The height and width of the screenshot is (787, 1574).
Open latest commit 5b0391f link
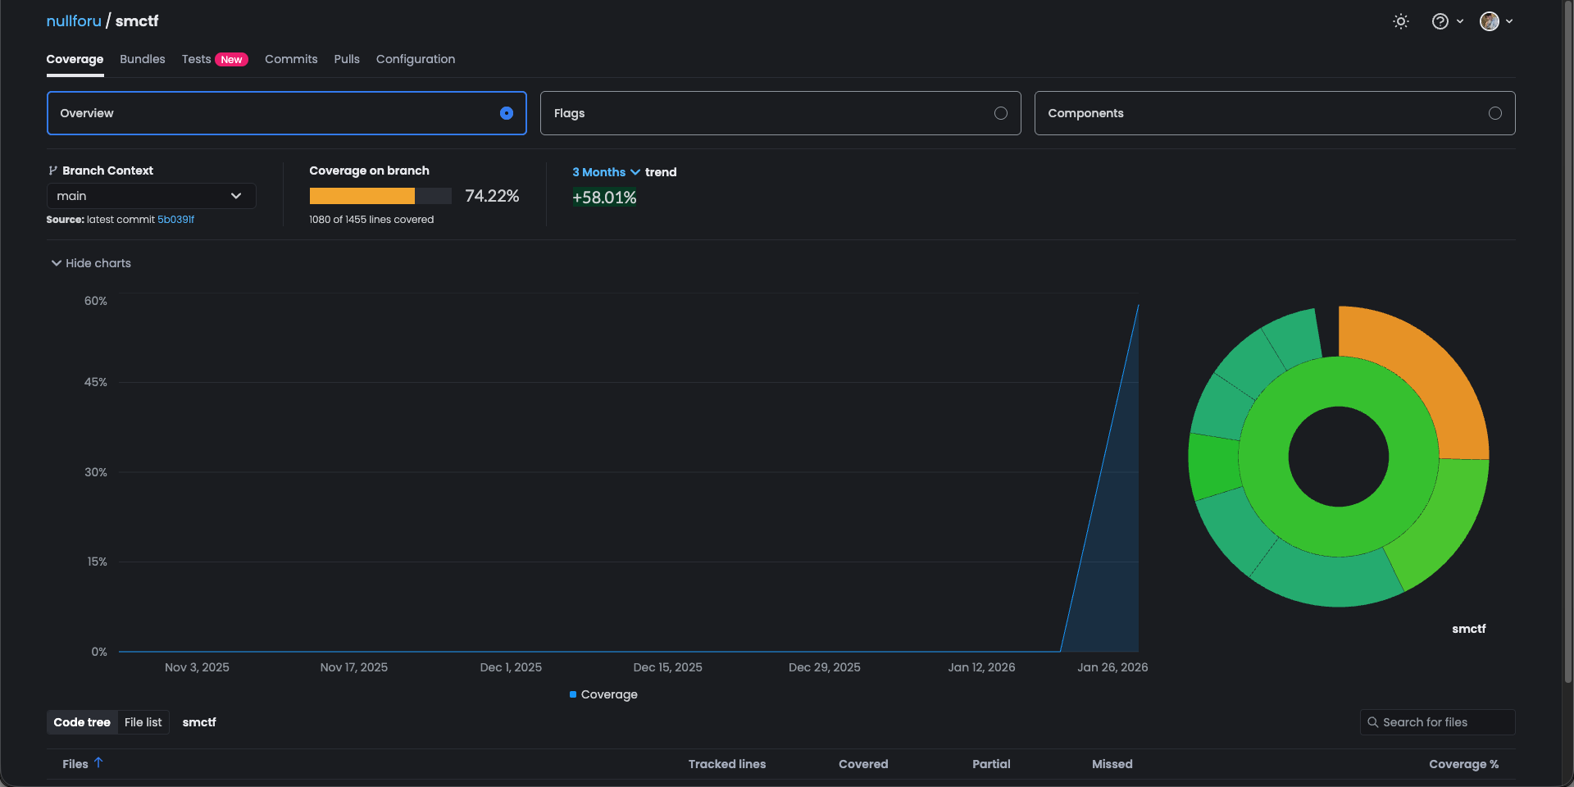tap(175, 220)
